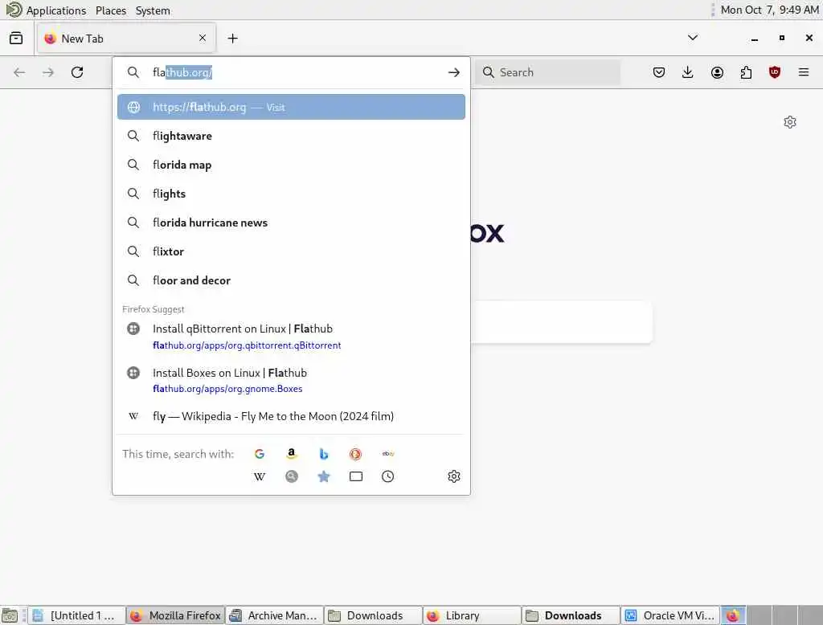Viewport: 823px width, 625px height.
Task: Open recent browsing Firefox View icon
Action: [x=16, y=39]
